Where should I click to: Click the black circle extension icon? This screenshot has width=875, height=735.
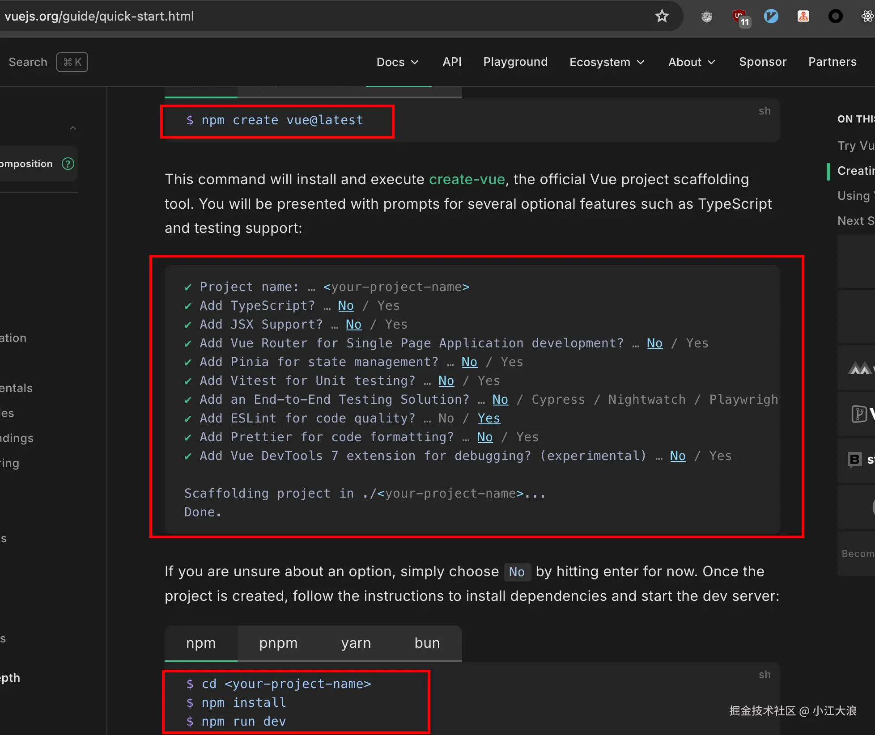pos(835,17)
